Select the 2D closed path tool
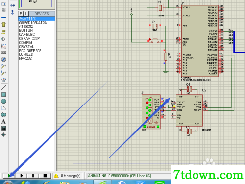 3,115
